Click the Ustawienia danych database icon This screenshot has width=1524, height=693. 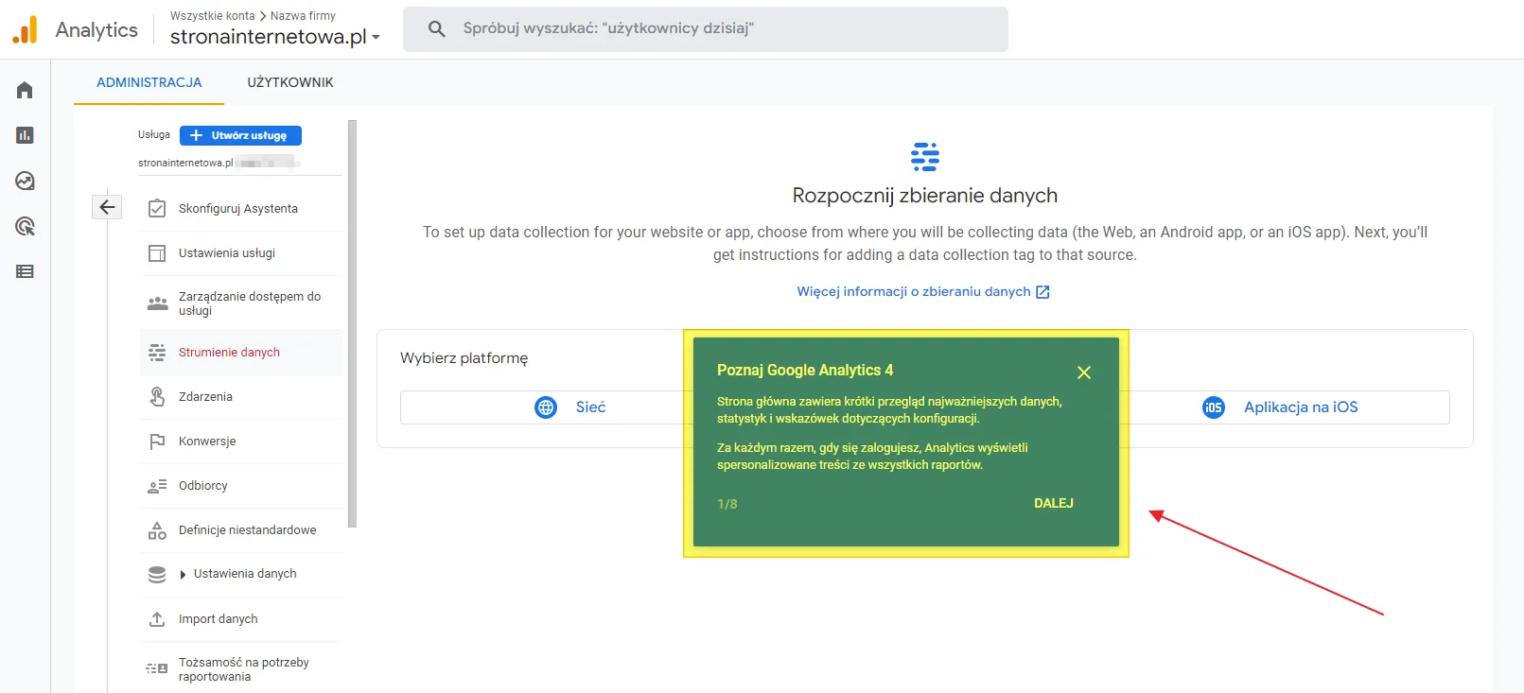[157, 574]
